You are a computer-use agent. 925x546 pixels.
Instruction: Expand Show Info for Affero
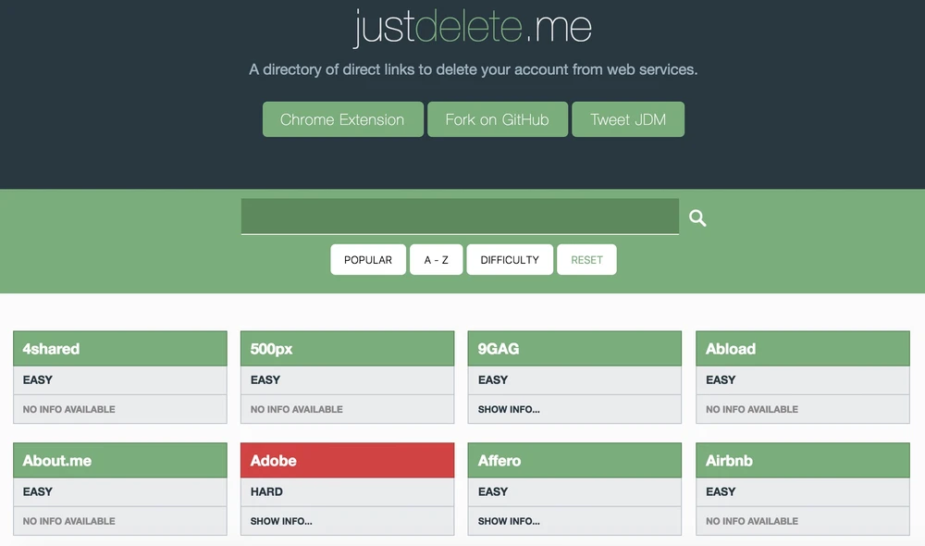point(509,521)
